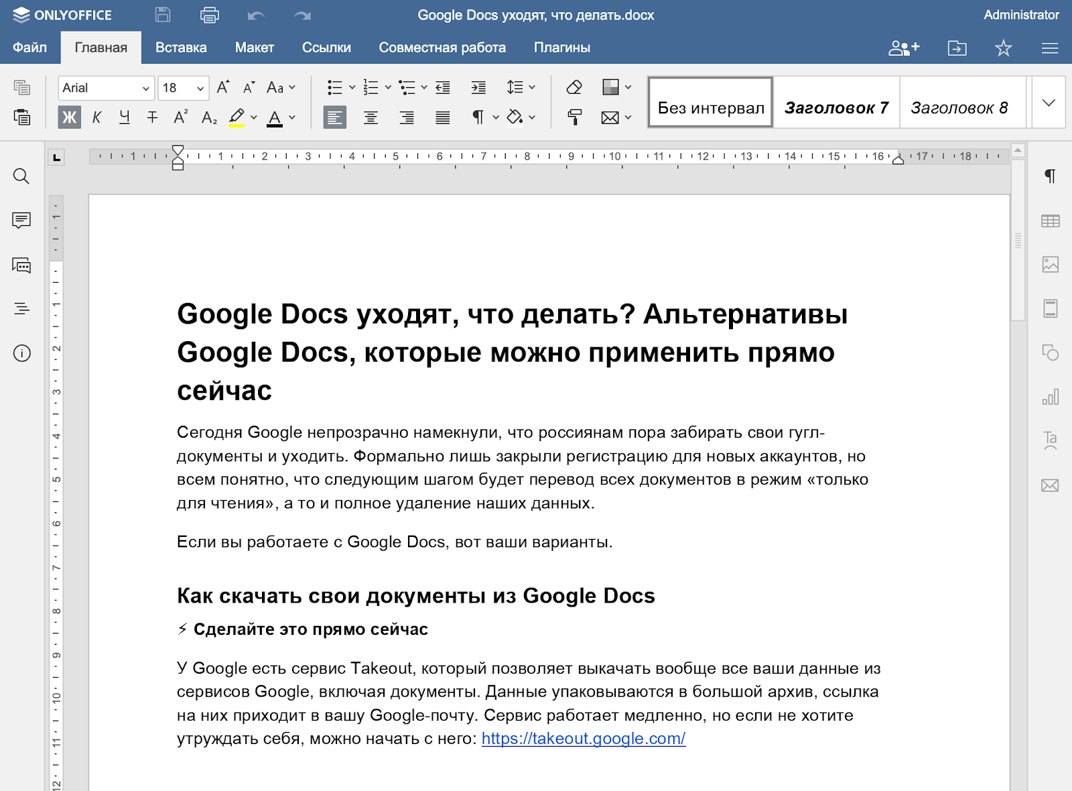Switch to the Ссылки tab

[326, 48]
